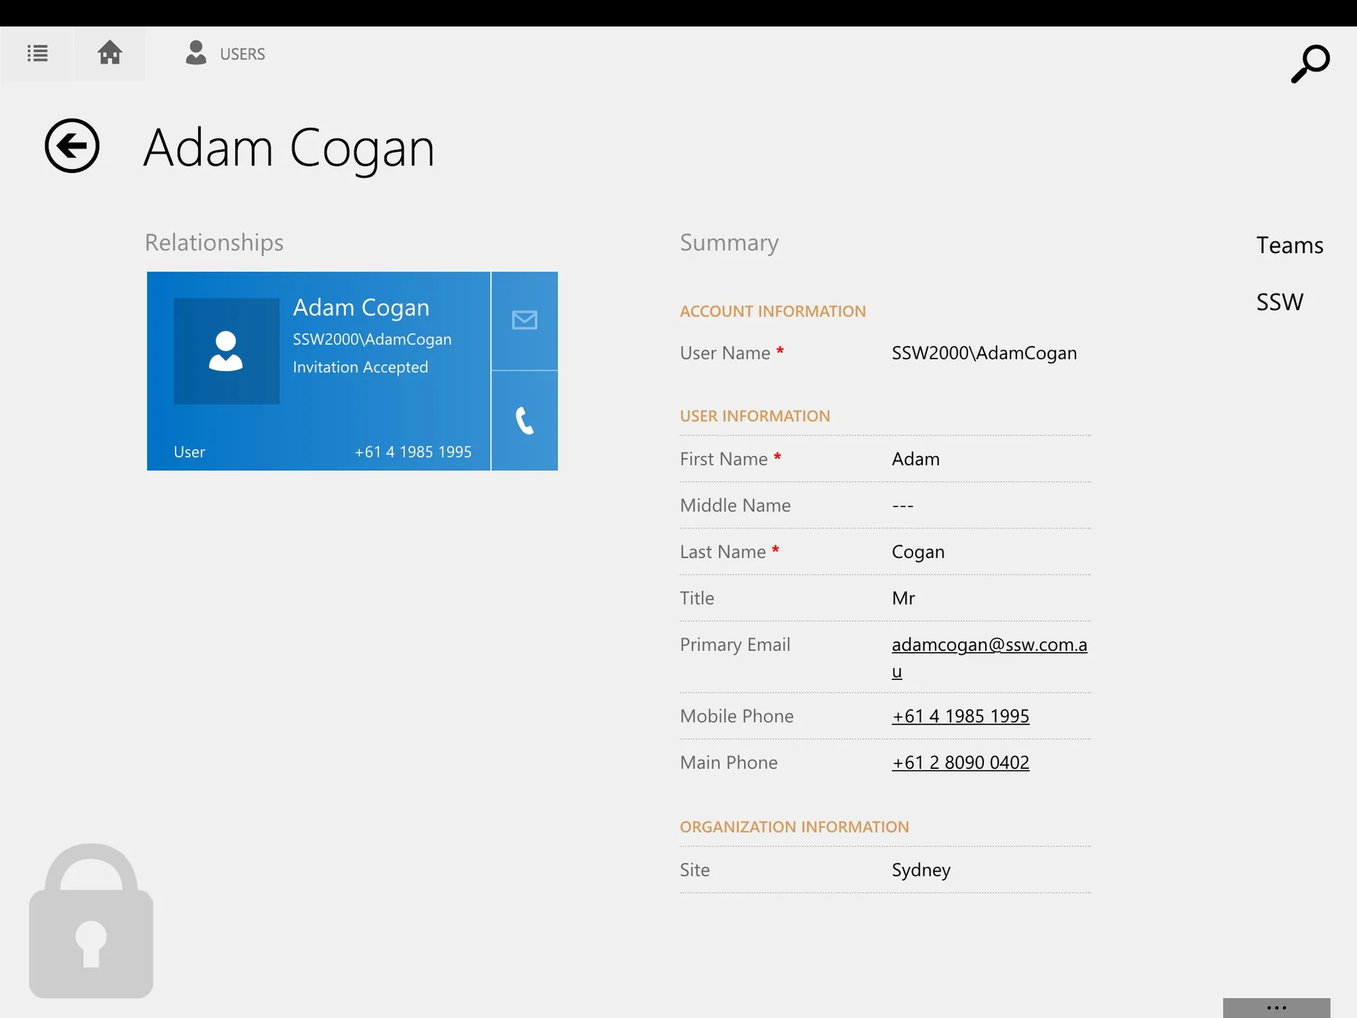This screenshot has width=1357, height=1018.
Task: Select the user avatar on contact card
Action: pos(227,351)
